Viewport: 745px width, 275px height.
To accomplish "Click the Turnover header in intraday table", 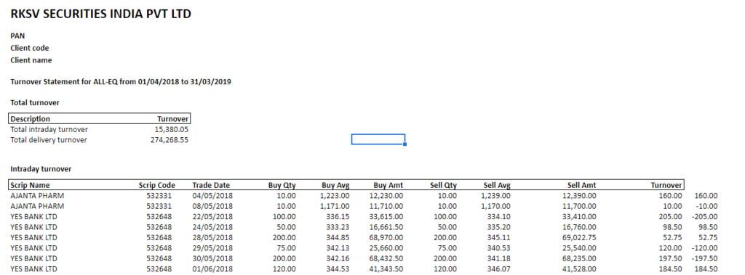I will pyautogui.click(x=666, y=185).
